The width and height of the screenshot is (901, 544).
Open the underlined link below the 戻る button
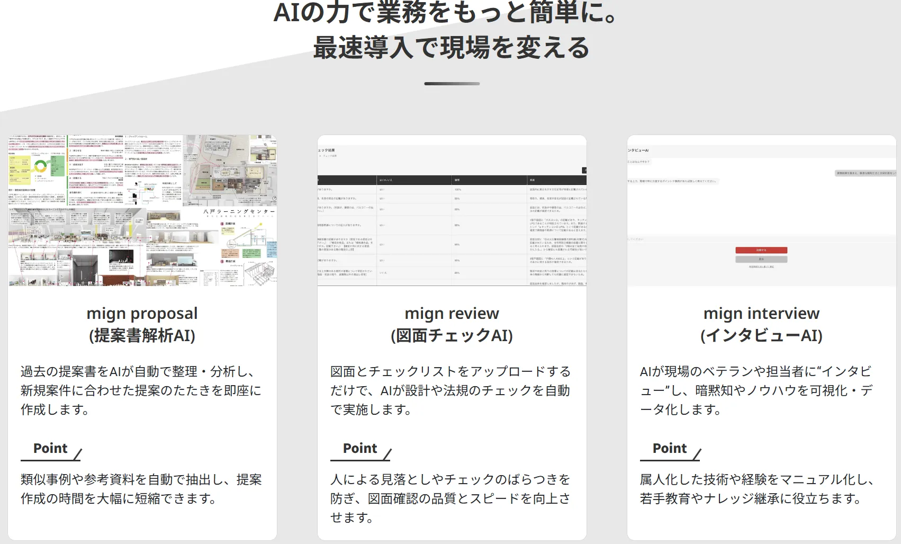761,266
